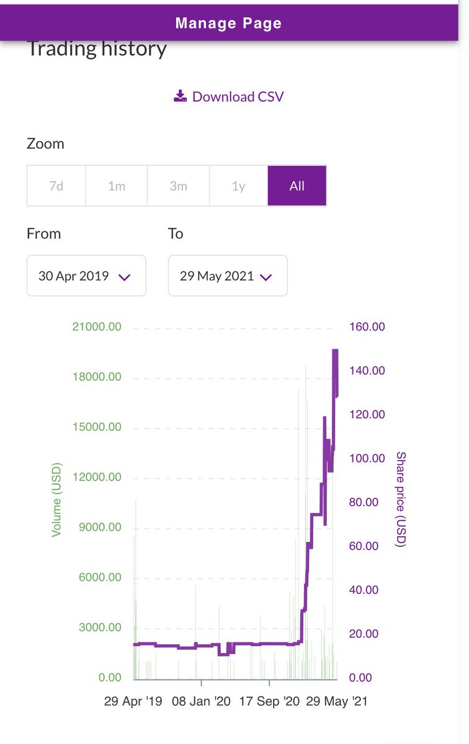Click the Trading history heading

[x=97, y=50]
